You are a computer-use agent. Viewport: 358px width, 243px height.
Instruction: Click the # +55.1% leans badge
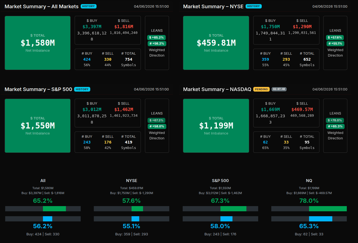pos(335,43)
